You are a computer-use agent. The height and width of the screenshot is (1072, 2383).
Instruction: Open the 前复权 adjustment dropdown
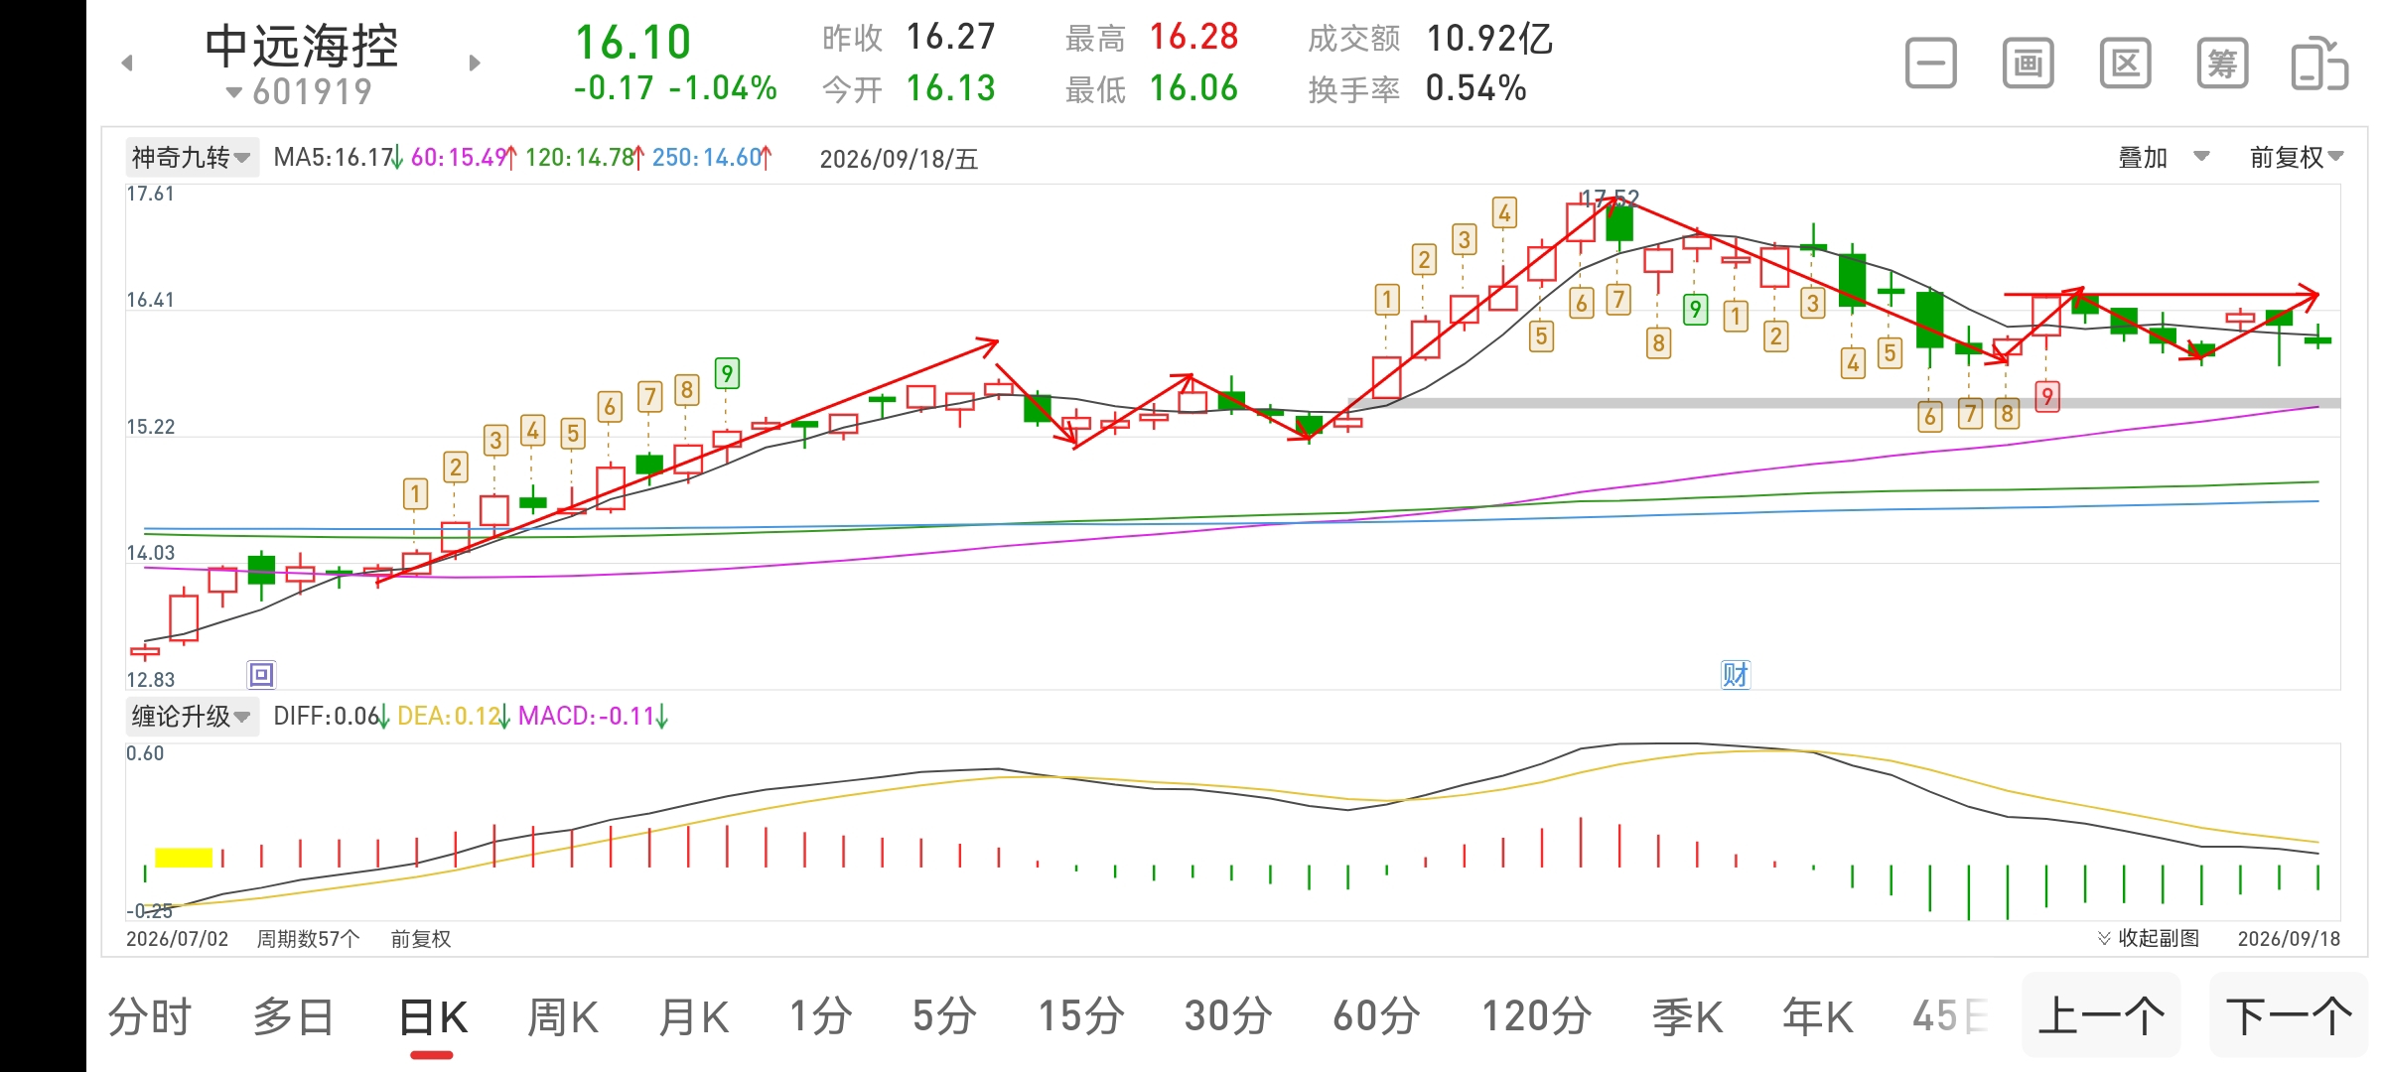(2296, 157)
